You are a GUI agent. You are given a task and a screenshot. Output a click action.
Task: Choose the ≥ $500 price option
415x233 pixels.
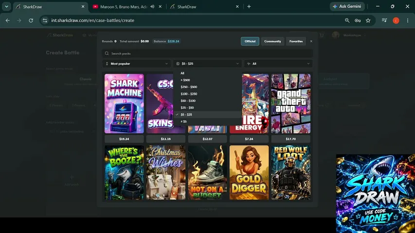coord(207,80)
